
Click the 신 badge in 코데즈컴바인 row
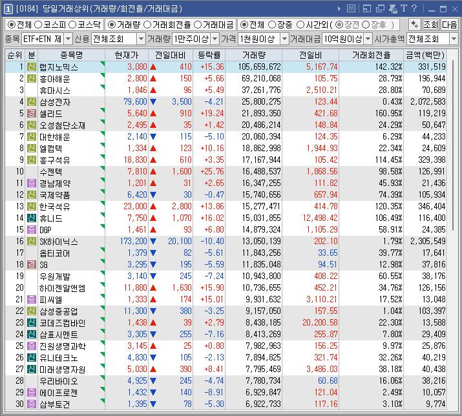(32, 323)
